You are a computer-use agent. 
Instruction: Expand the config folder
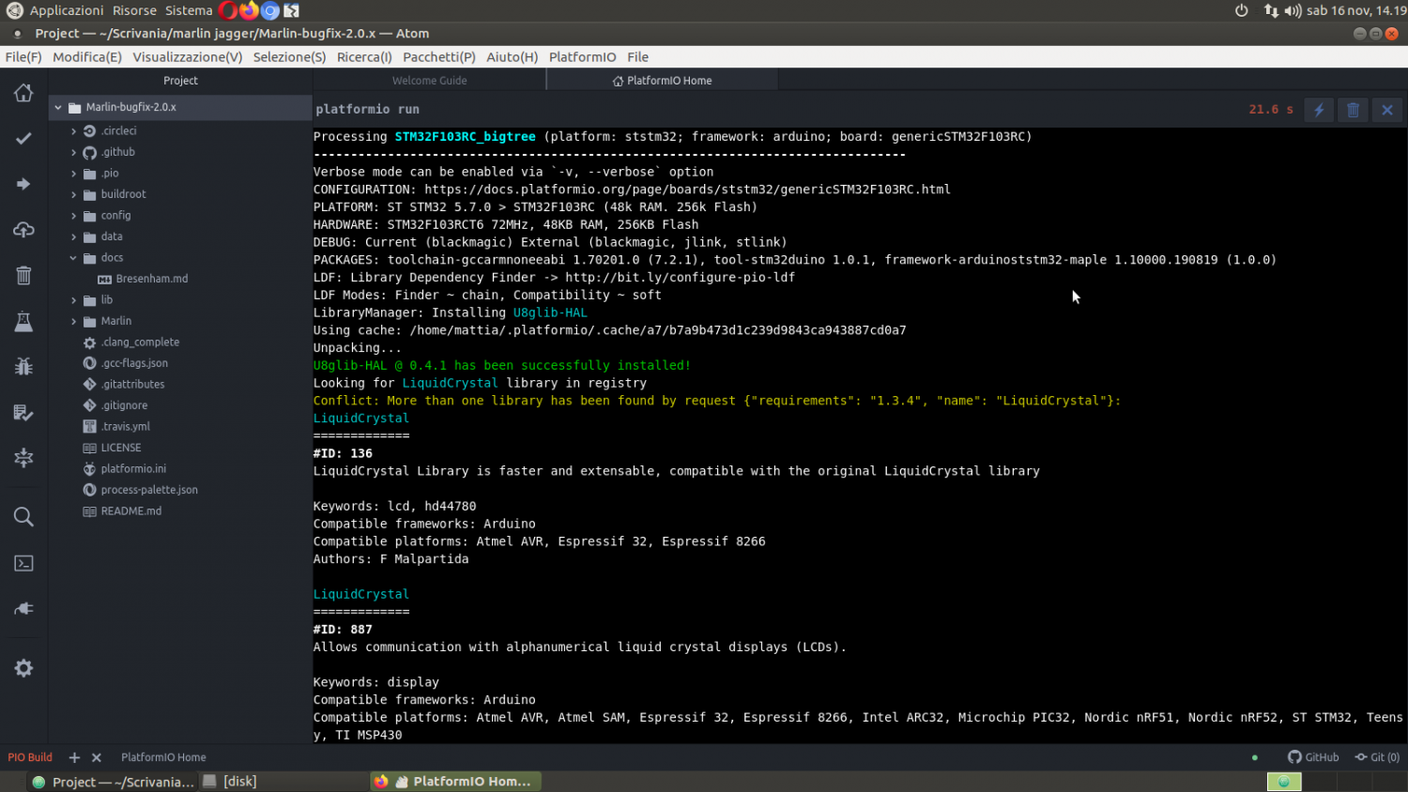74,216
